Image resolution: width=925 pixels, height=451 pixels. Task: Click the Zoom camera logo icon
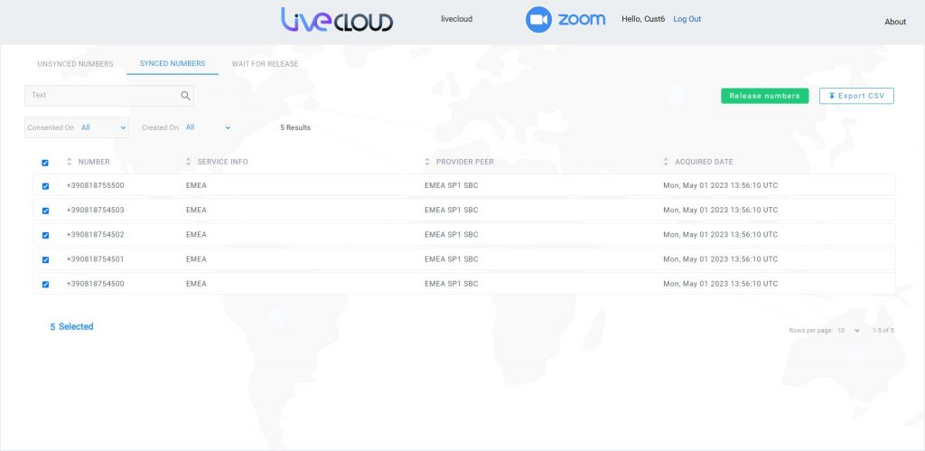539,20
